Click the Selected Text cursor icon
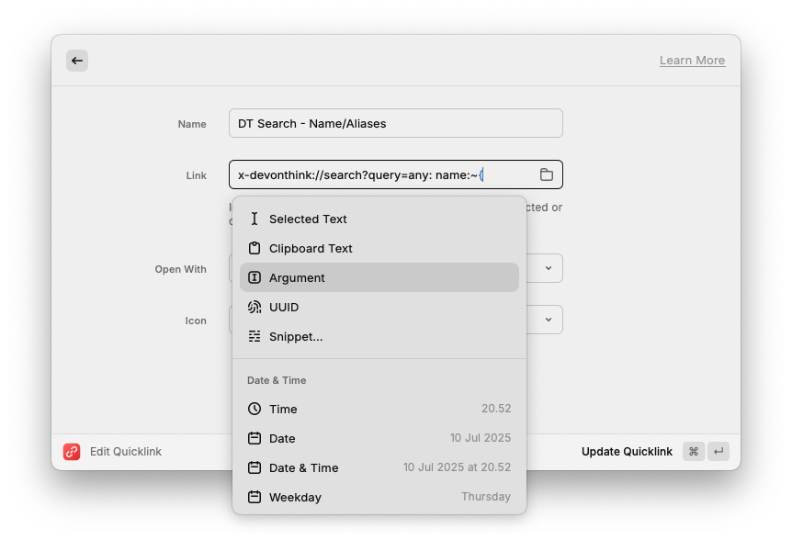792x551 pixels. [x=255, y=219]
